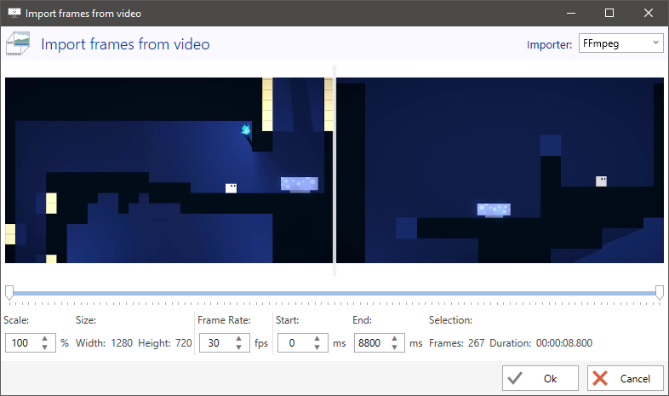Decrease Start time with the down arrow

317,347
